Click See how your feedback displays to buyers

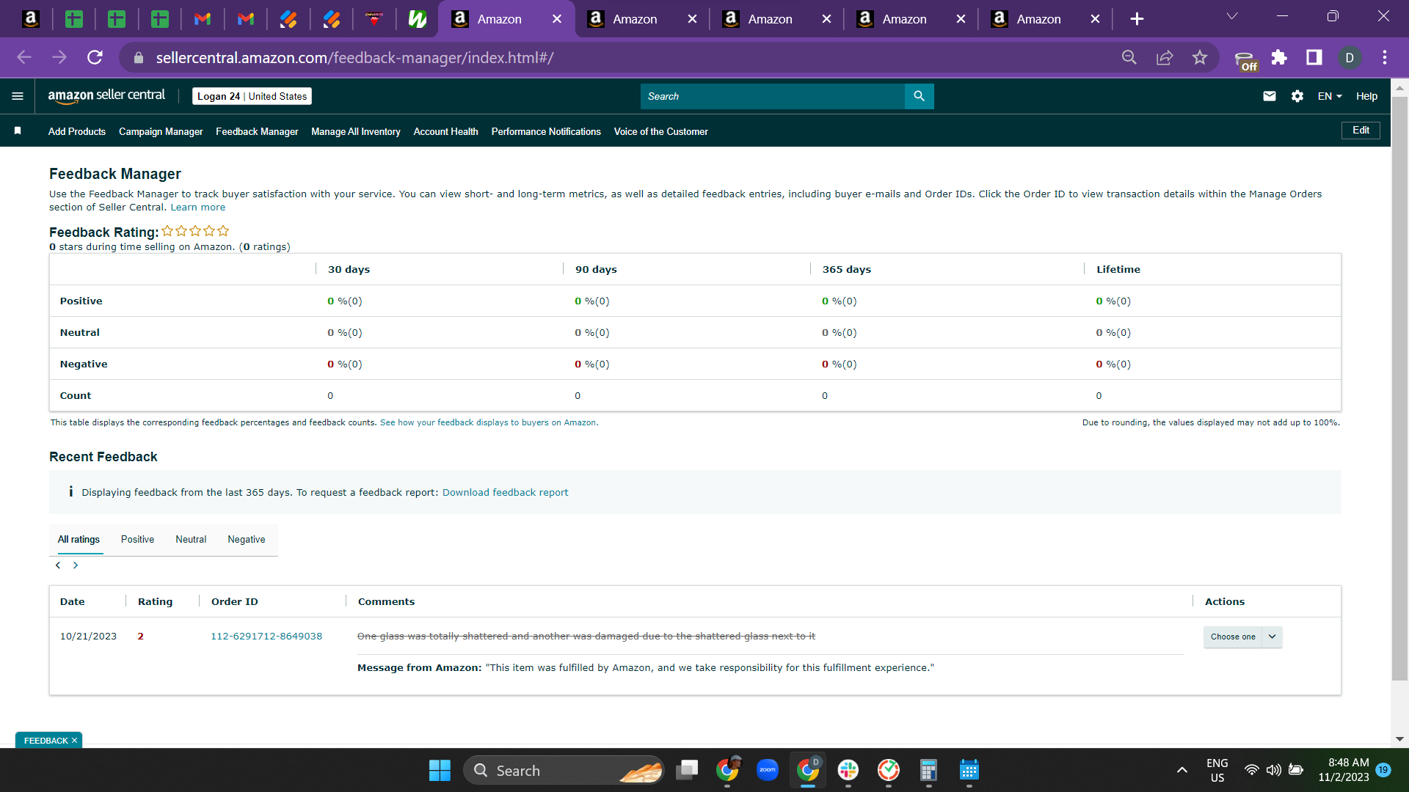[x=489, y=423]
